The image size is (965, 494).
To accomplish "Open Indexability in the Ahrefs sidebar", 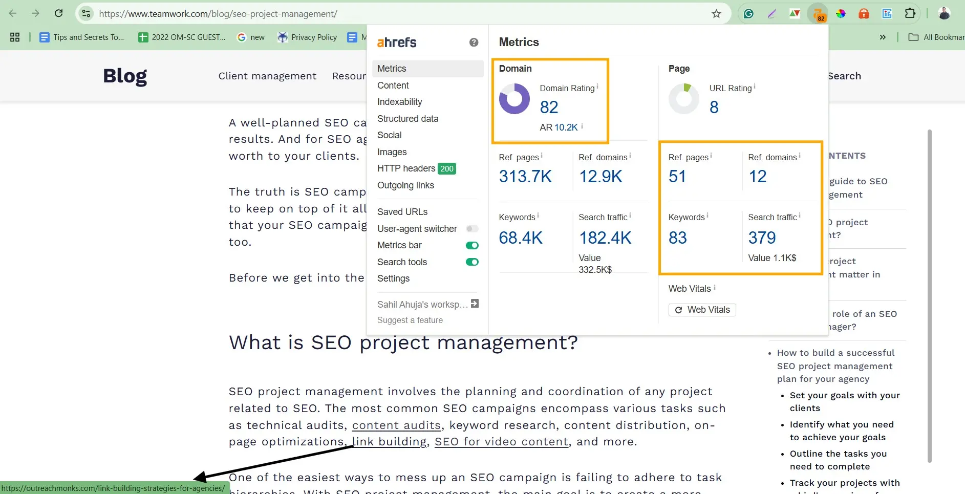I will pyautogui.click(x=399, y=102).
